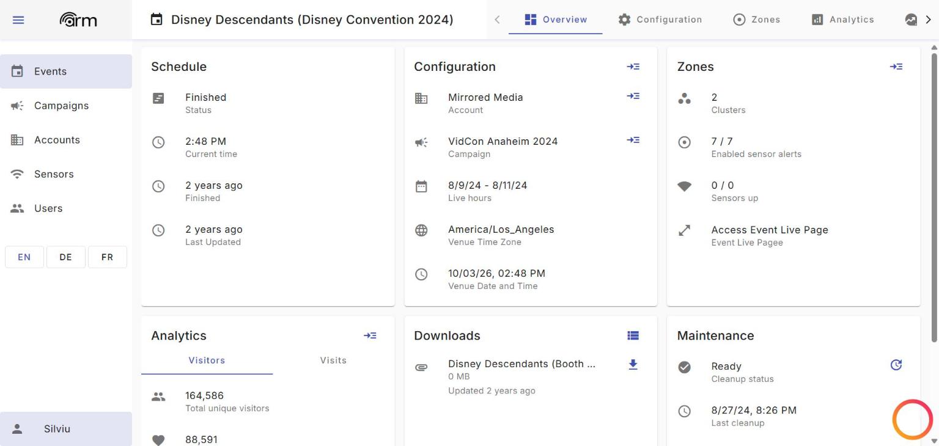Click the 7 / 7 enabled sensor alerts value

722,141
